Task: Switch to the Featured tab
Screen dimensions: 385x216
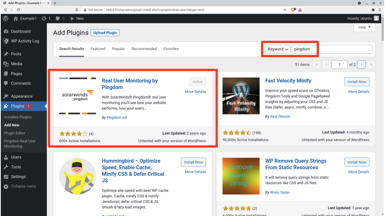Action: coord(98,49)
